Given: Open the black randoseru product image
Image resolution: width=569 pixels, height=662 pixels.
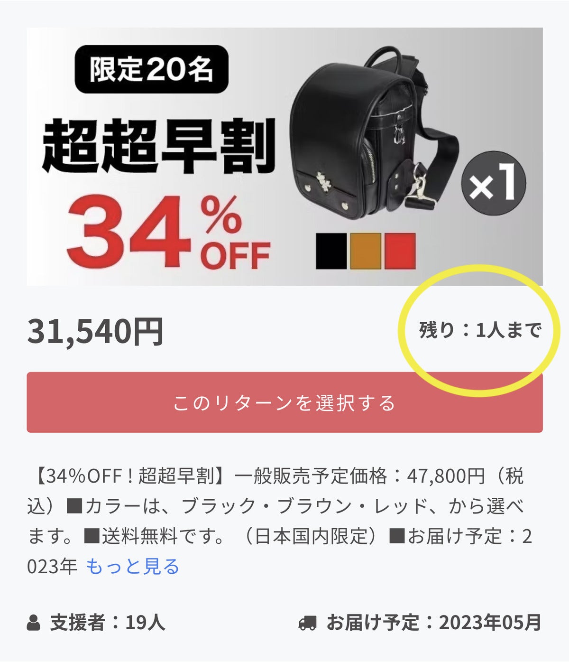Looking at the screenshot, I should (375, 133).
